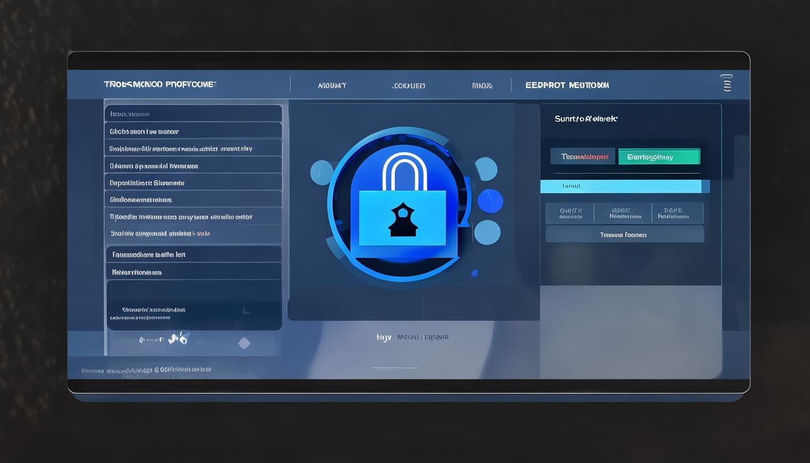Image resolution: width=810 pixels, height=463 pixels.
Task: Click the diamond icon below the left panel
Action: (x=244, y=343)
